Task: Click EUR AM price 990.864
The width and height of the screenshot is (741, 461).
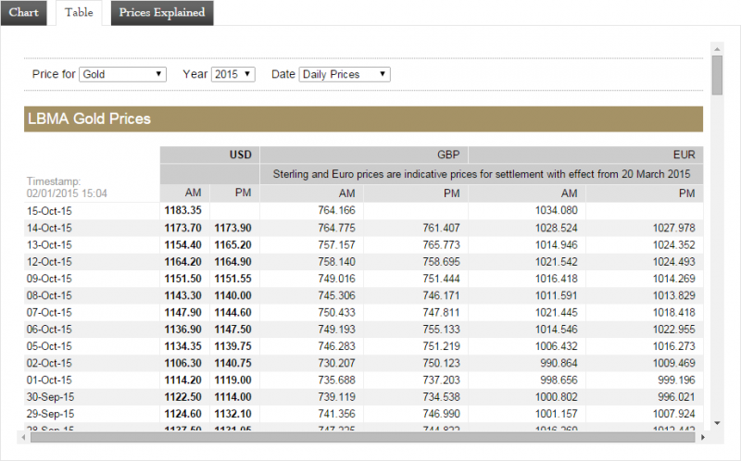Action: [x=559, y=363]
